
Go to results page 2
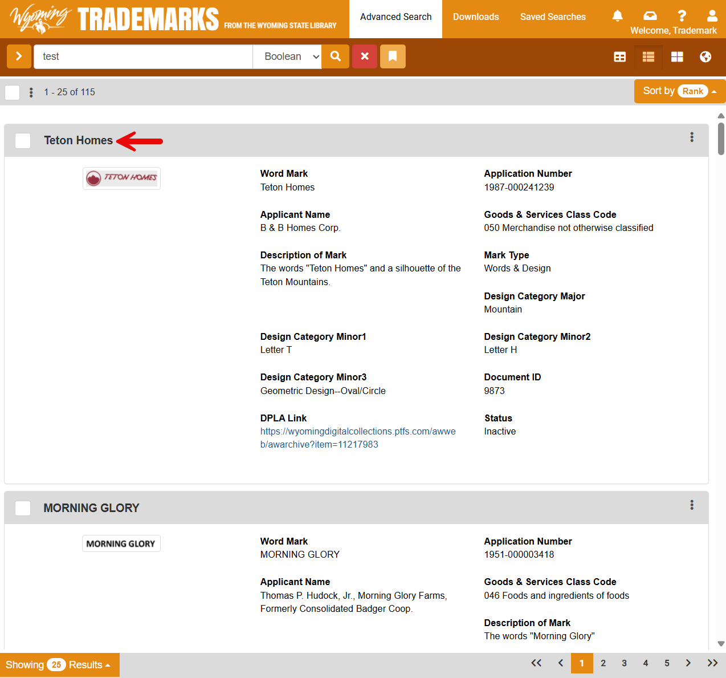click(x=603, y=663)
